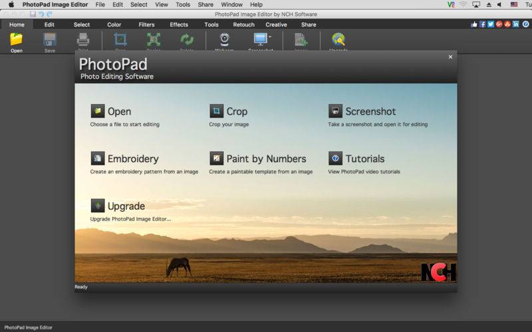Click the Screenshot icon in welcome dialog
Viewport: 532px width, 332px height.
click(335, 111)
